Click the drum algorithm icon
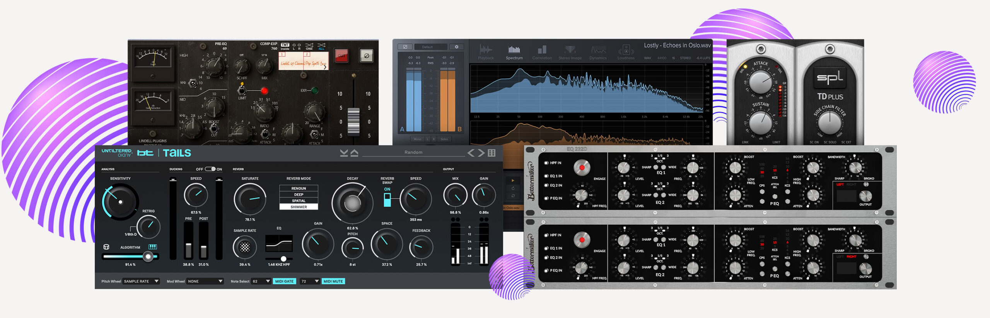The height and width of the screenshot is (318, 990). 106,247
